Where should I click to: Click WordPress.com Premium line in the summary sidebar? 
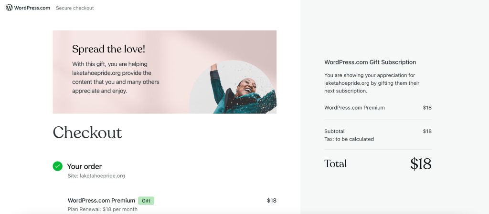[354, 108]
